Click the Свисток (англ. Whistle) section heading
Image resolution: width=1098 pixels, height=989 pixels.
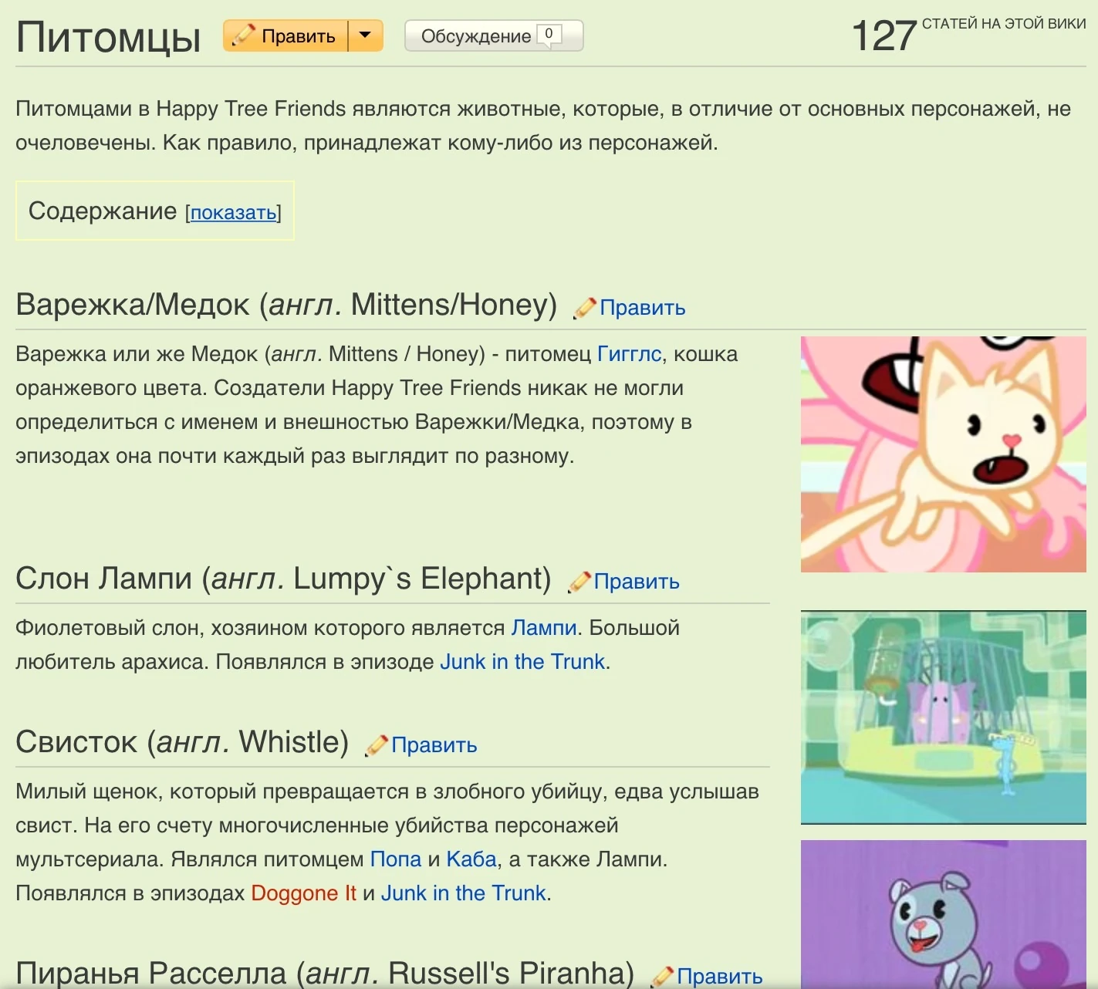click(182, 743)
